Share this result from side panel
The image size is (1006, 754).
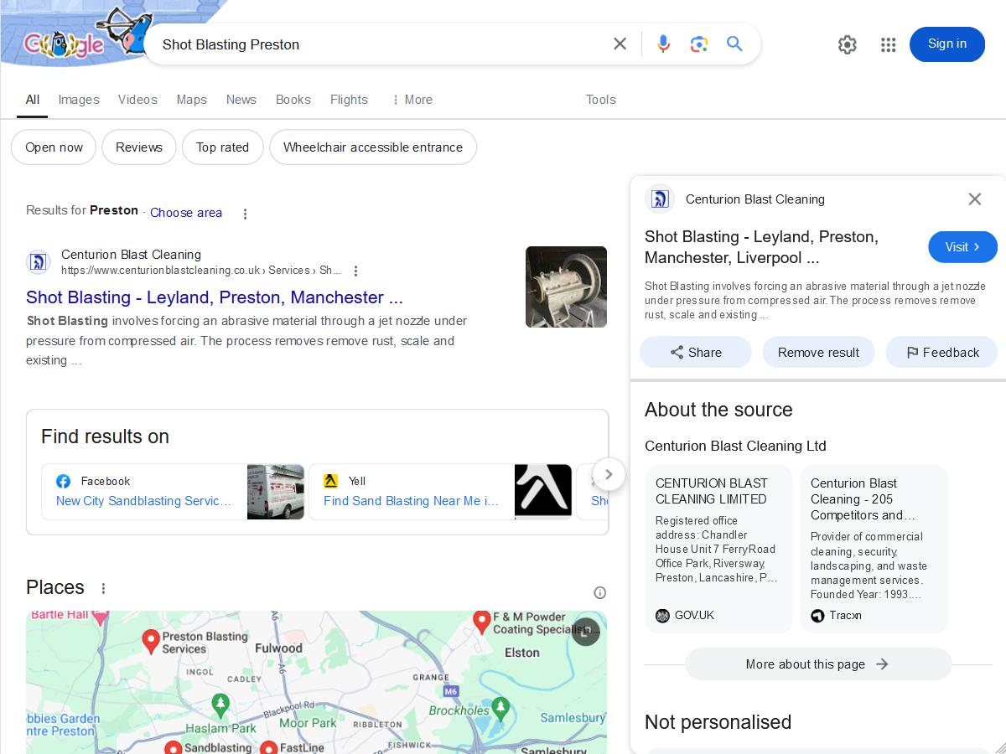(695, 353)
